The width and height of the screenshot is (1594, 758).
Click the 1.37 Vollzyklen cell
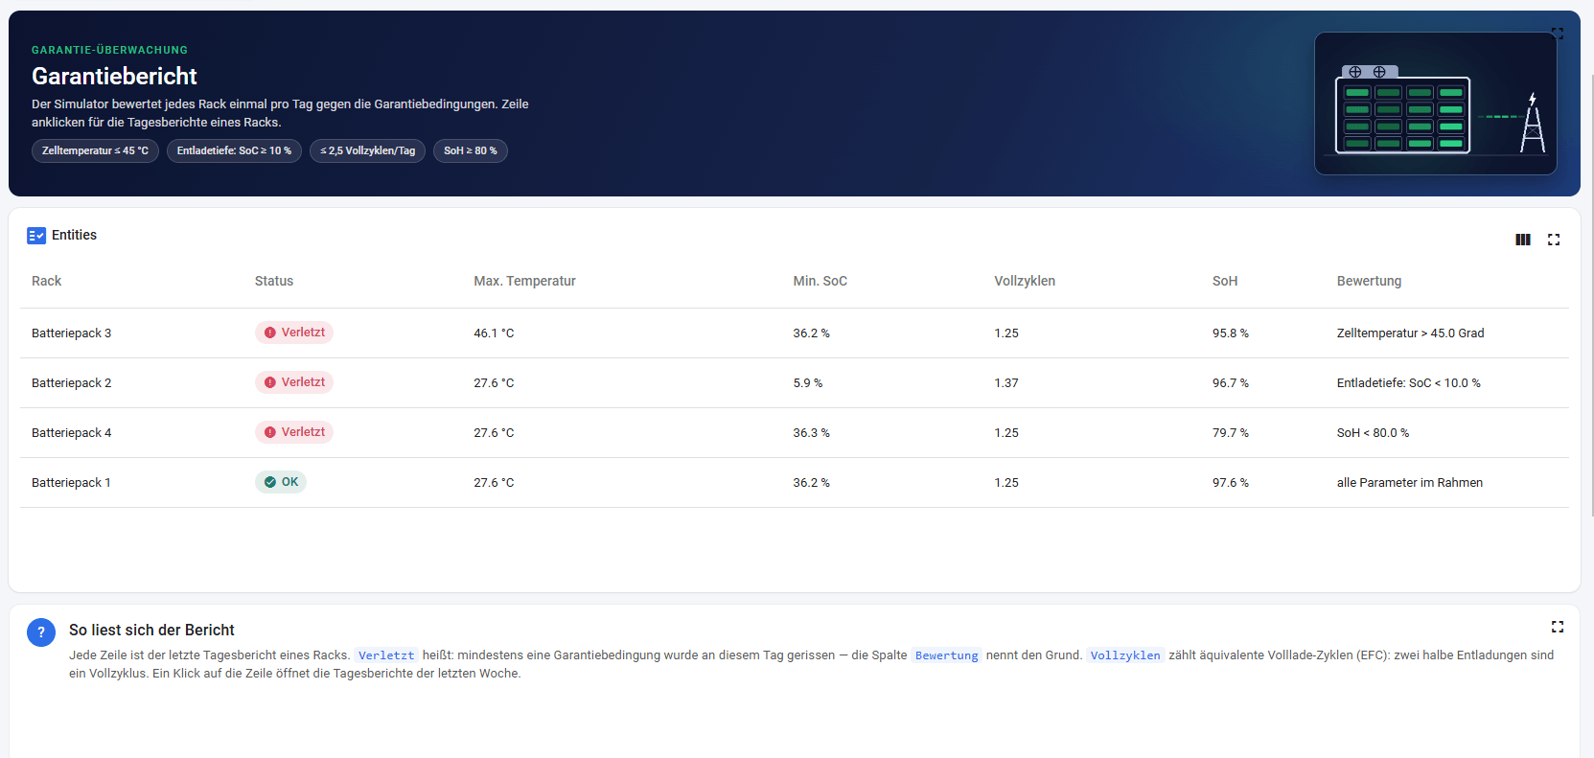click(x=1006, y=383)
